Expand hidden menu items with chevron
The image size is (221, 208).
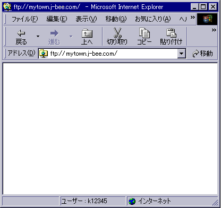coord(193,18)
